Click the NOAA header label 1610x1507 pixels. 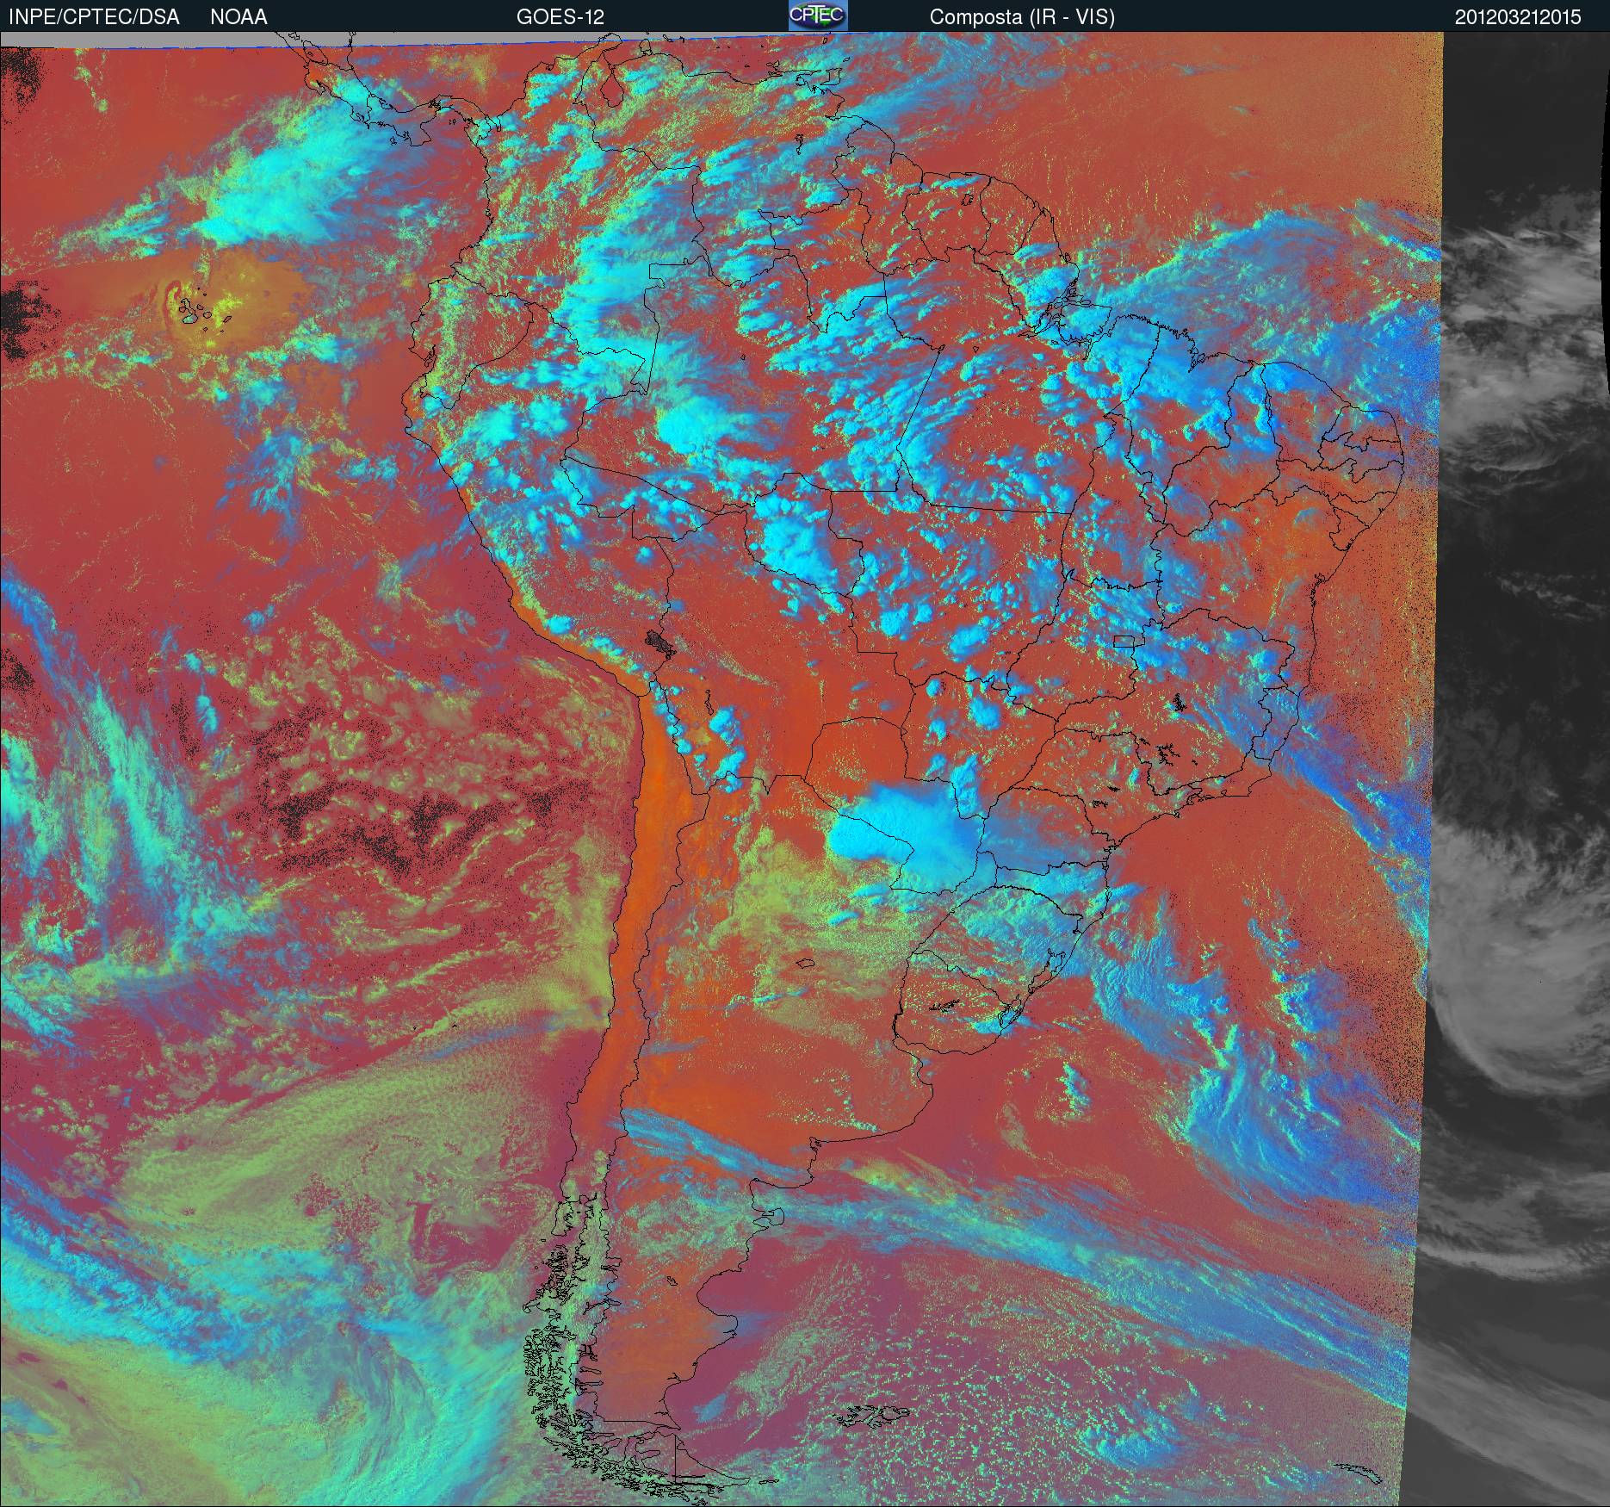238,17
